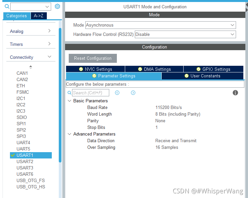
Task: Click the Baud Rate parameter label
Action: click(x=97, y=107)
